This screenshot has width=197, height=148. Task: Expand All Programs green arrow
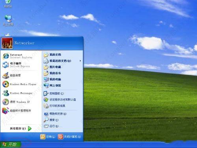click(x=30, y=129)
